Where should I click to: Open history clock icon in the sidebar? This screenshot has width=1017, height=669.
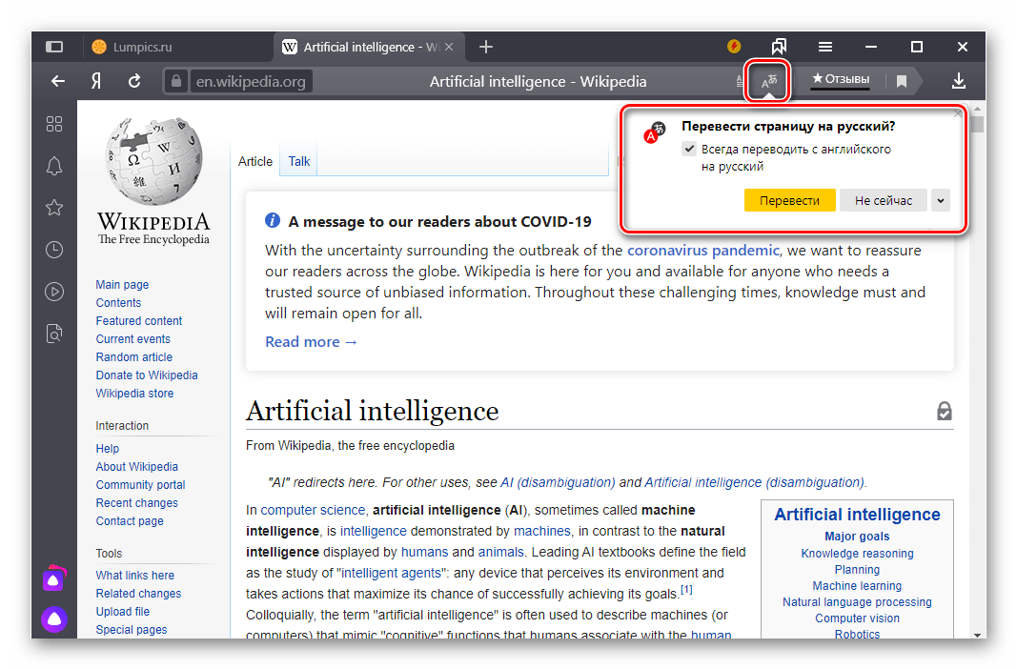click(x=54, y=250)
